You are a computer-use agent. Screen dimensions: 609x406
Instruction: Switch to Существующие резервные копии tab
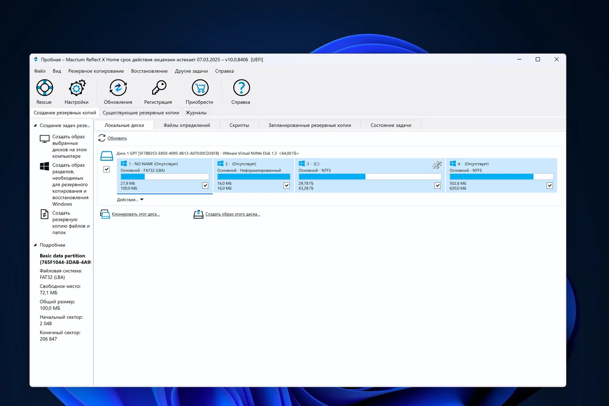[x=140, y=113]
